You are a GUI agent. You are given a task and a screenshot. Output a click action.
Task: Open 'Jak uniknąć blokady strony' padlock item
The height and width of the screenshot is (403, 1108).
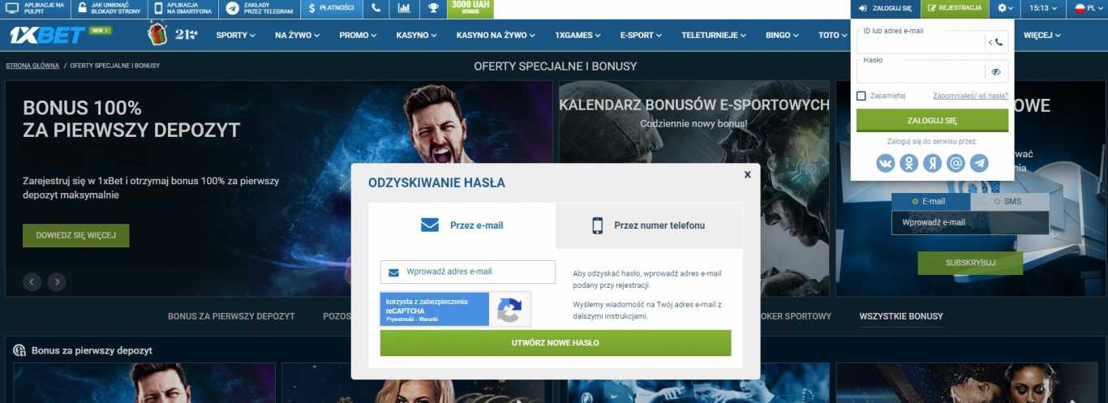[111, 8]
